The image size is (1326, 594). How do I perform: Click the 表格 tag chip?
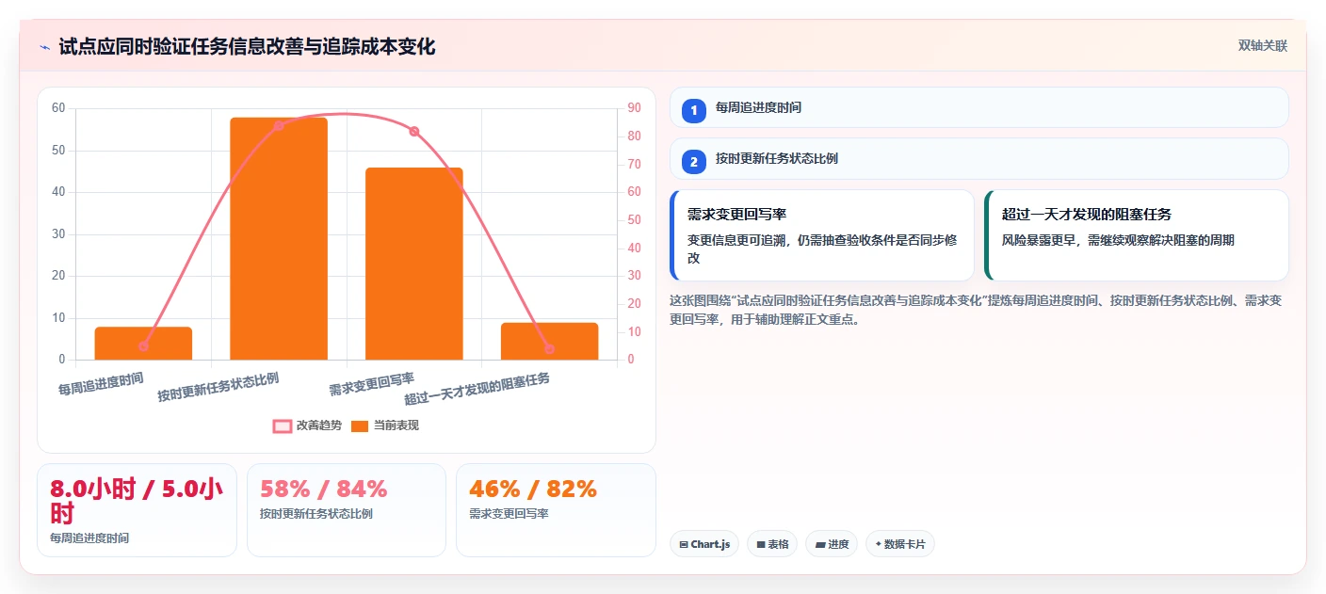click(772, 544)
